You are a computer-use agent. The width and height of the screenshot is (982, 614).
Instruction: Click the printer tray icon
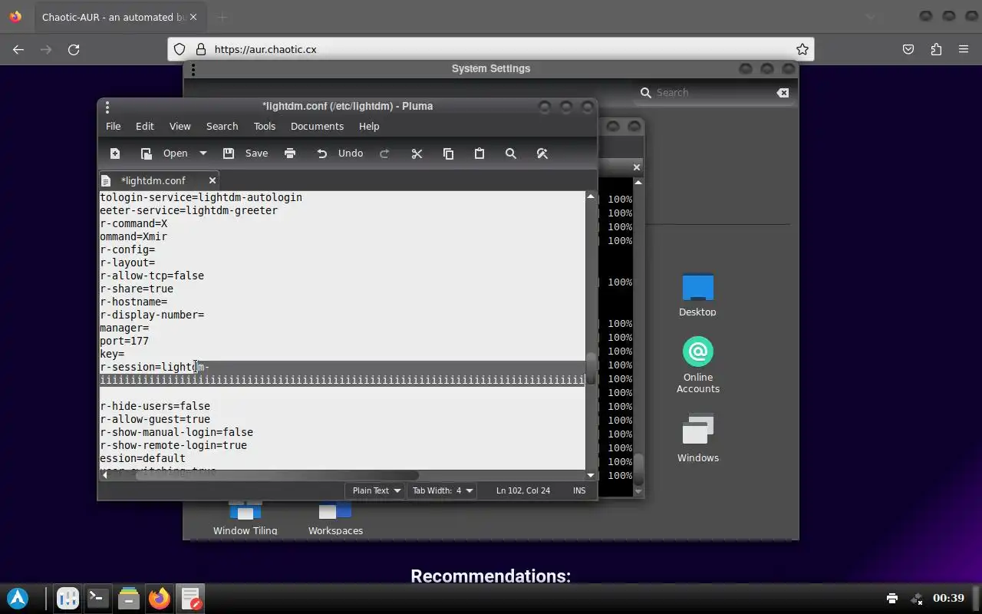pyautogui.click(x=892, y=598)
